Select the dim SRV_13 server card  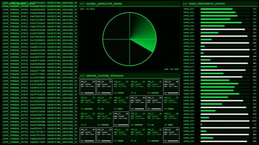coord(88,119)
